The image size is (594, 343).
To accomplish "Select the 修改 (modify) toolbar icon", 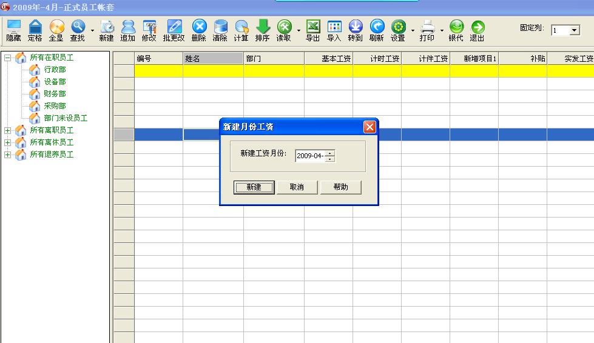I will point(149,30).
